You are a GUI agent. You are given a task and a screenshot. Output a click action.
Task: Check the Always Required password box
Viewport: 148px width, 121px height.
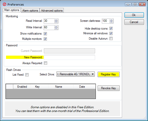45,63
